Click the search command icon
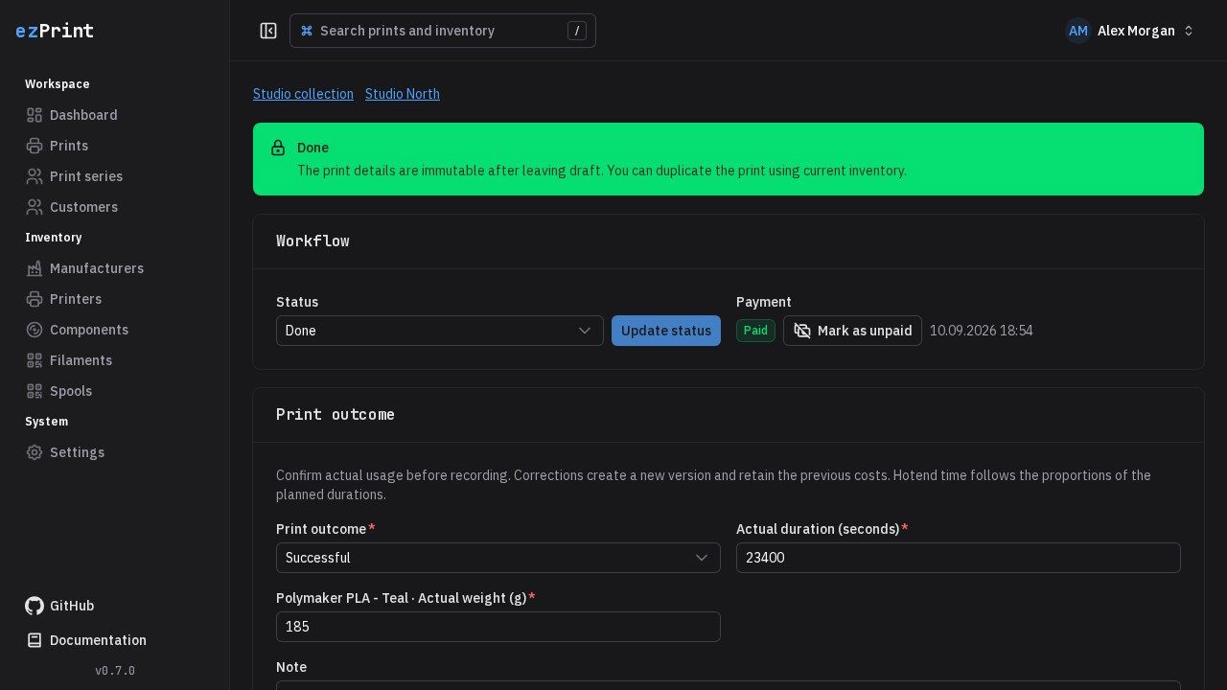The width and height of the screenshot is (1227, 690). (x=307, y=31)
